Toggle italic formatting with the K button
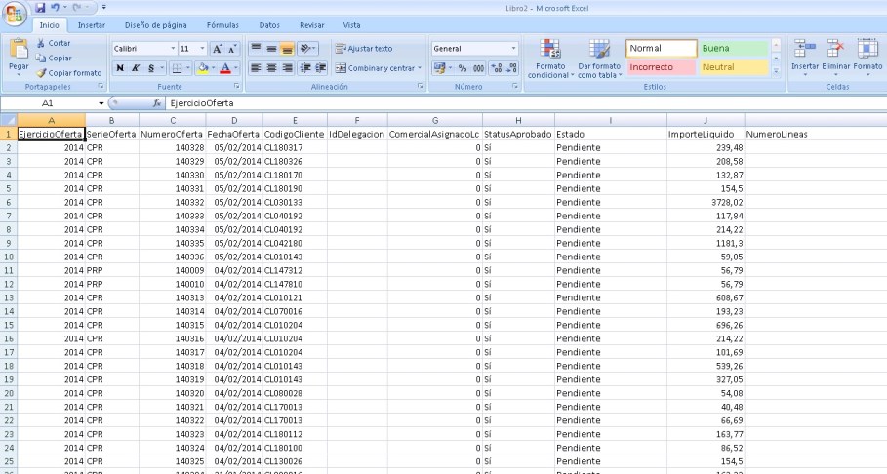 click(x=137, y=68)
